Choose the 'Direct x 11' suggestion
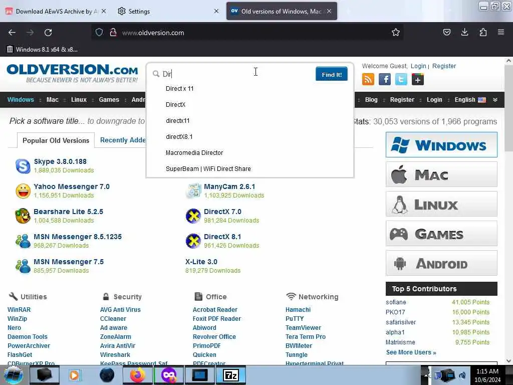 pyautogui.click(x=250, y=88)
